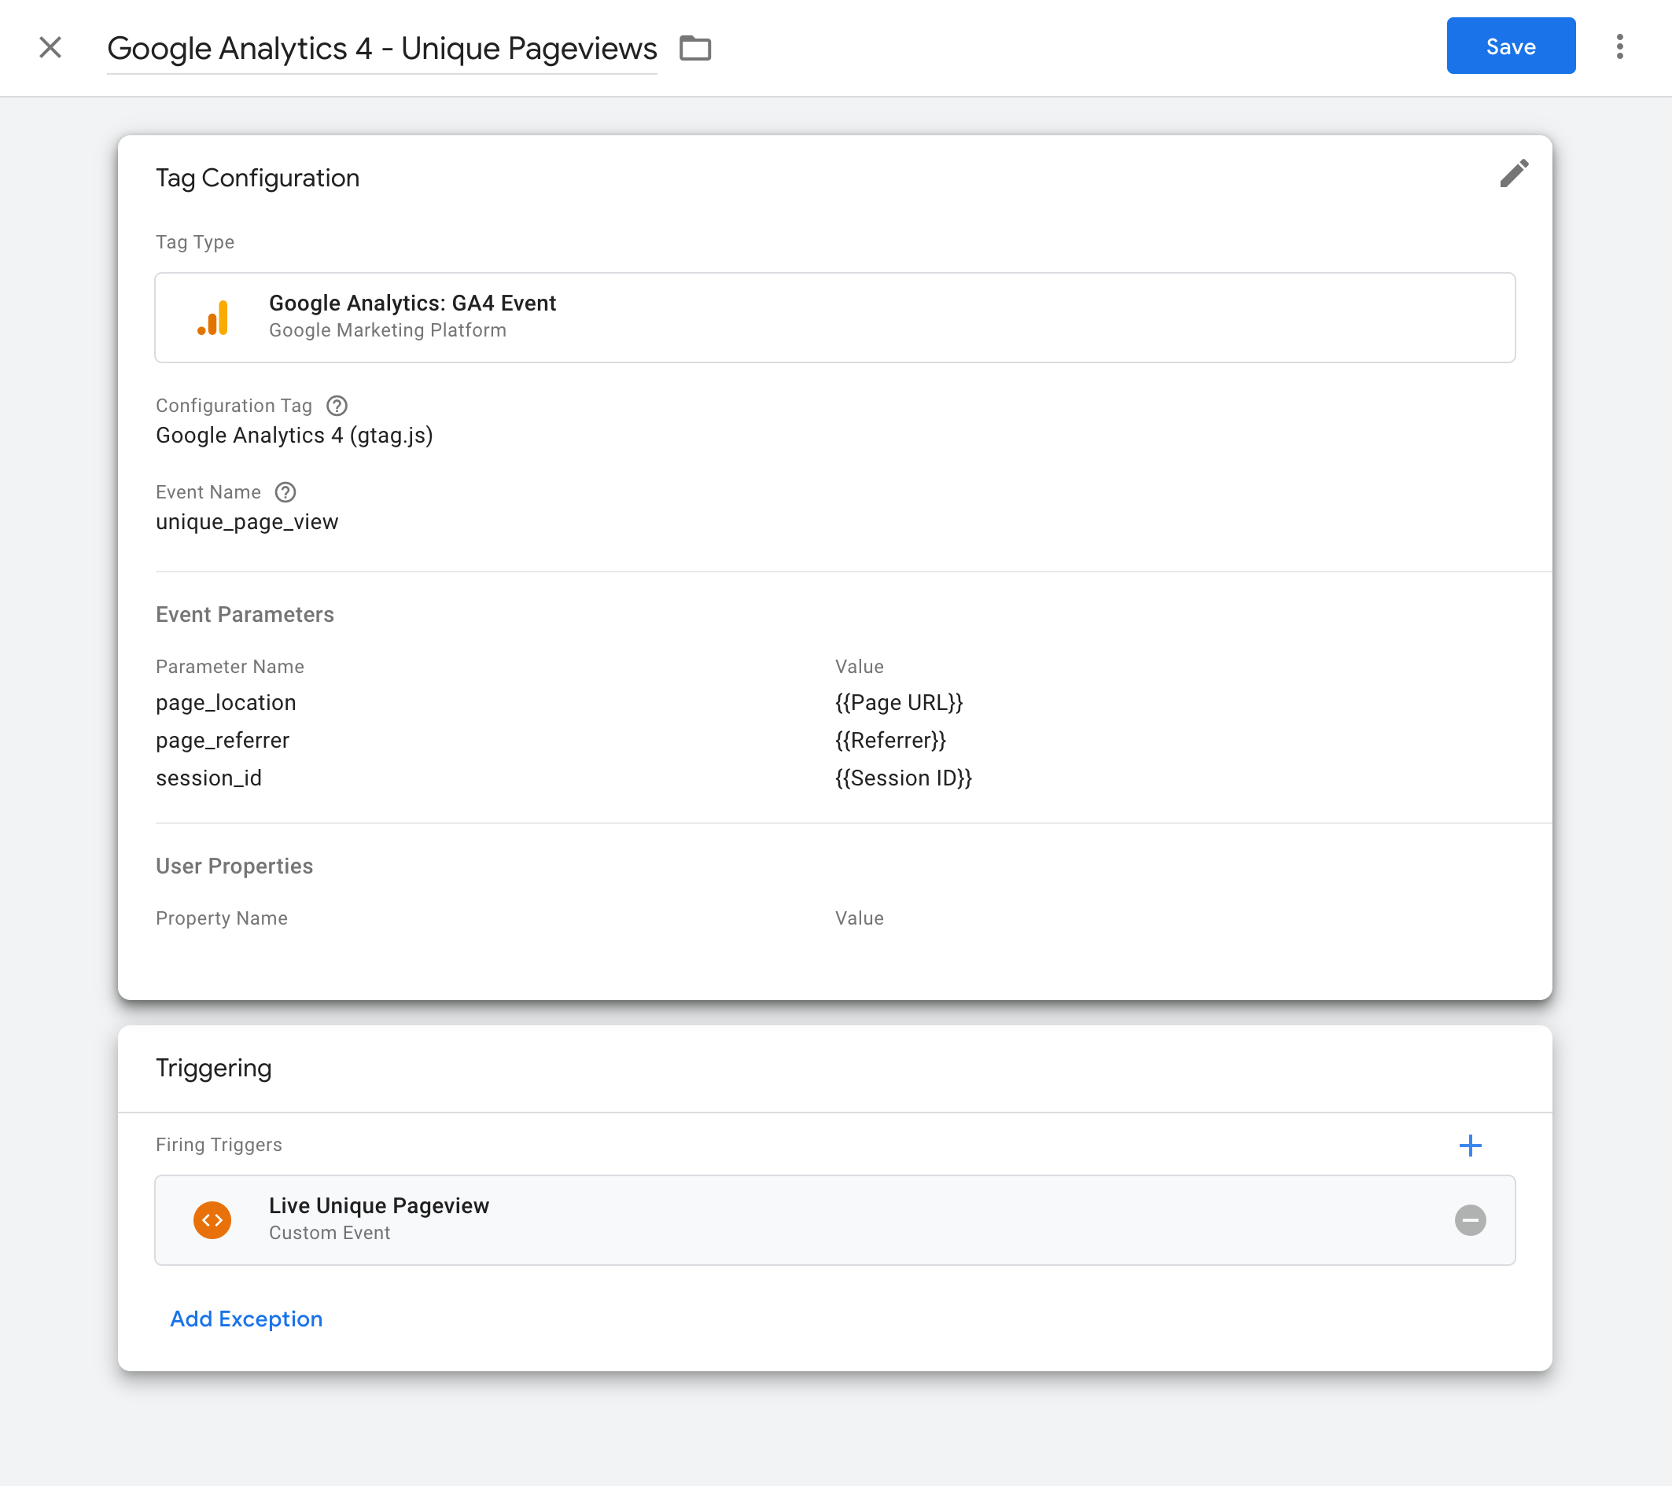Click the Add Exception link
Image resolution: width=1672 pixels, height=1486 pixels.
[245, 1319]
